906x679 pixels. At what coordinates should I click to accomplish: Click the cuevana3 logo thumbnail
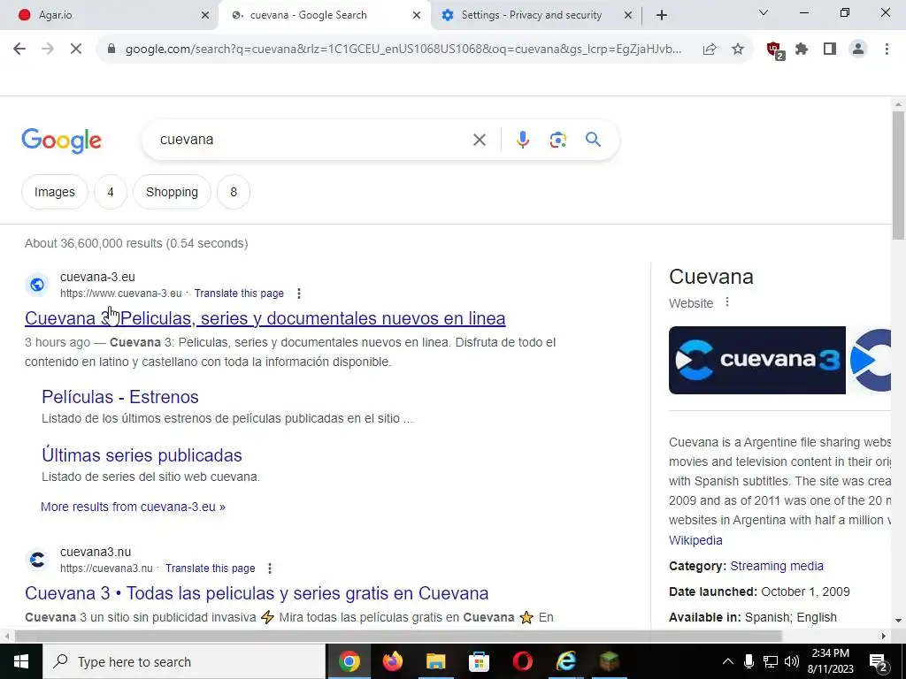pyautogui.click(x=757, y=361)
